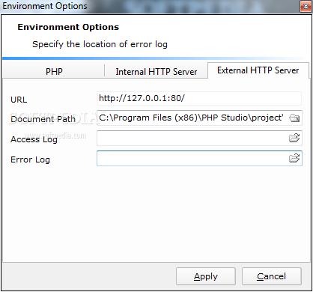Focus the URL text field
313x292 pixels.
click(x=199, y=98)
